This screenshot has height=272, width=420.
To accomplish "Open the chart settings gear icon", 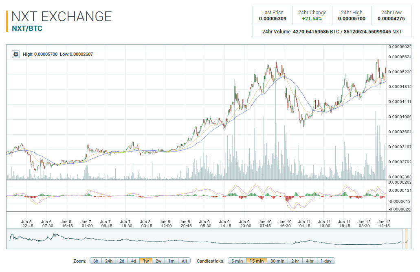I will pyautogui.click(x=16, y=54).
